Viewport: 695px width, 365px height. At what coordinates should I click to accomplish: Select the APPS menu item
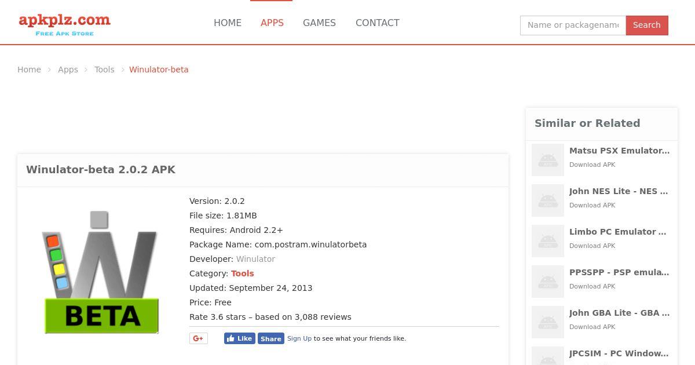pyautogui.click(x=272, y=23)
